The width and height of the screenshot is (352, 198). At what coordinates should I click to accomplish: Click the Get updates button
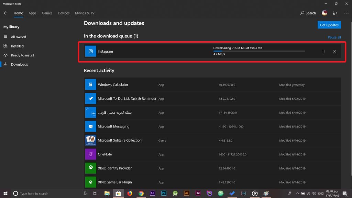click(329, 25)
